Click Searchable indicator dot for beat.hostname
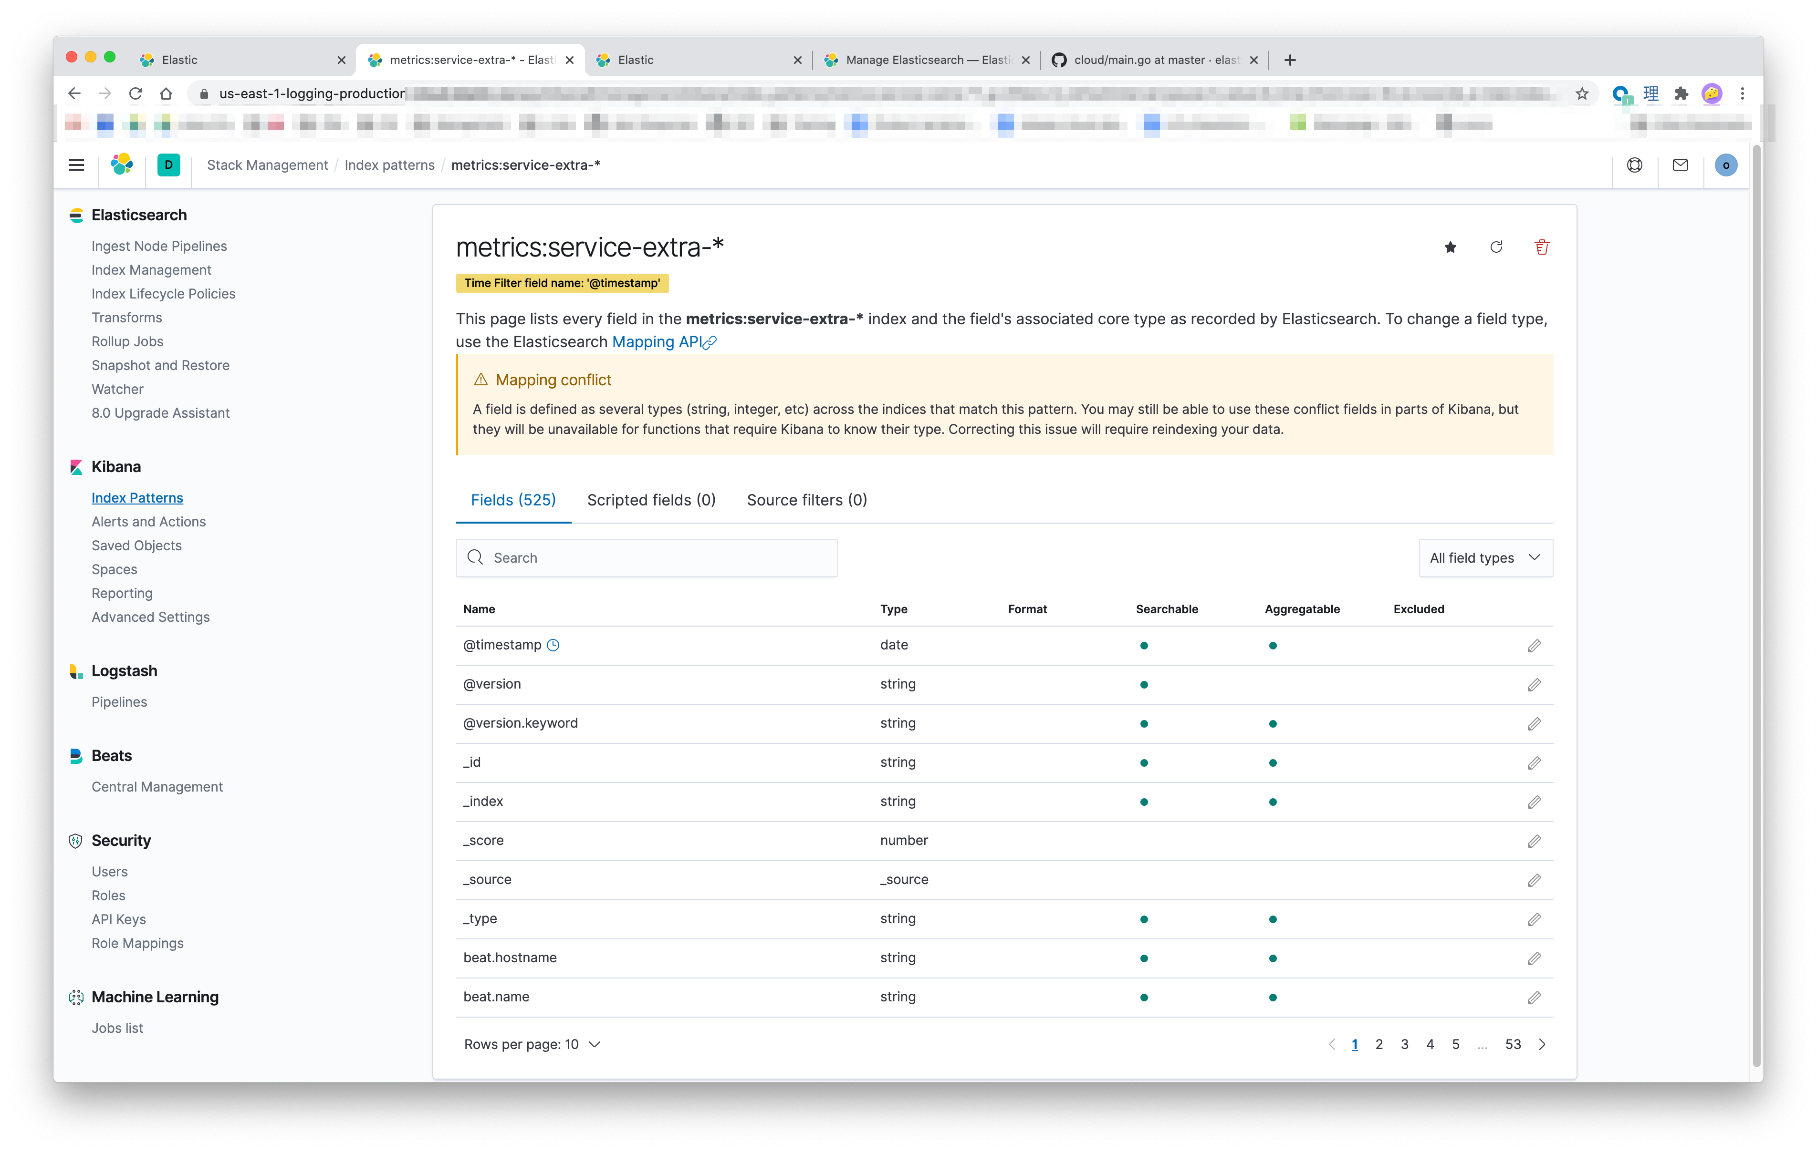Screen dimensions: 1817x1153 (1144, 958)
